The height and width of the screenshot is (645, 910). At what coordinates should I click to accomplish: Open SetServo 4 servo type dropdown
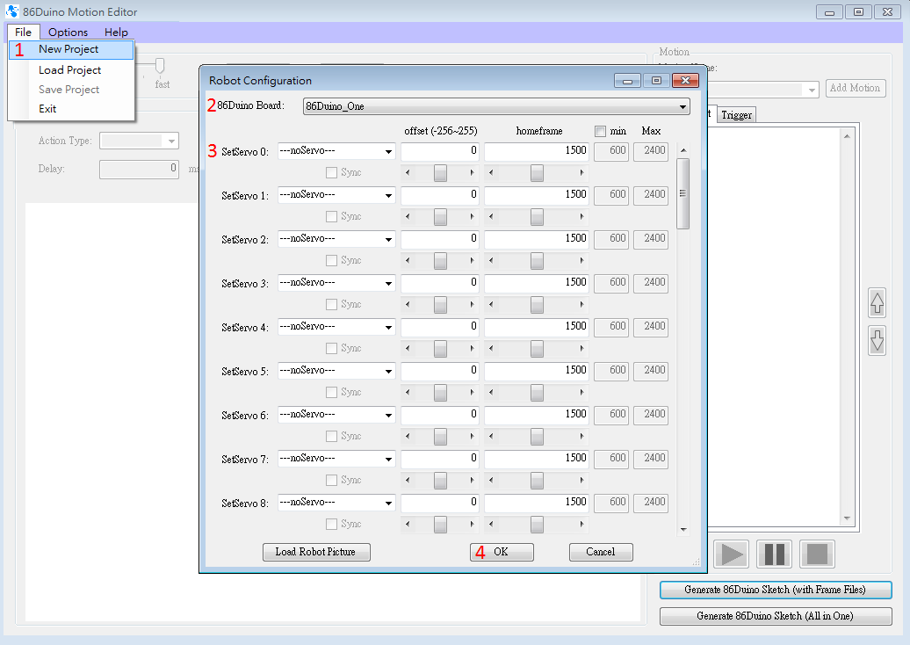pyautogui.click(x=336, y=327)
